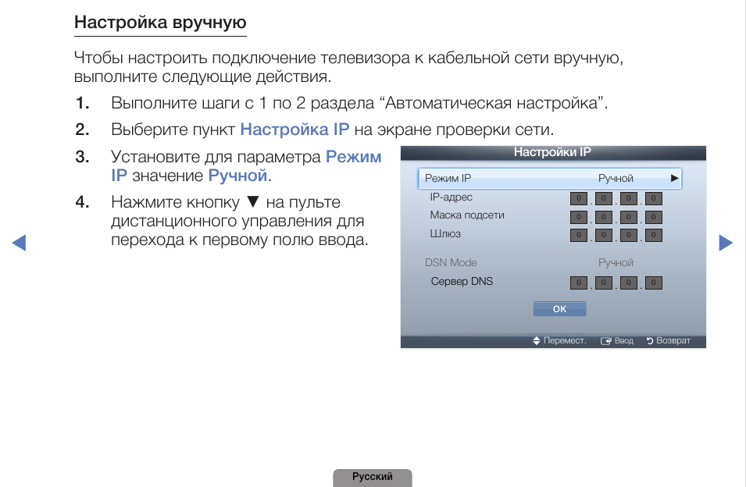Go to the next manual page arrow
Viewport: 746px width, 487px height.
(x=726, y=243)
